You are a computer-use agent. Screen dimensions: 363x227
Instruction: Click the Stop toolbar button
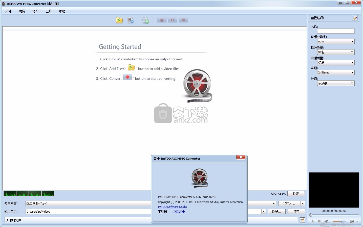(184, 20)
